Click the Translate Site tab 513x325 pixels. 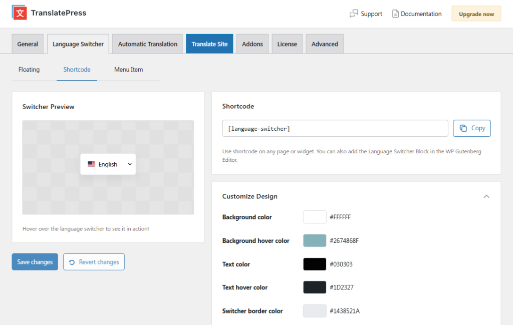pyautogui.click(x=209, y=44)
